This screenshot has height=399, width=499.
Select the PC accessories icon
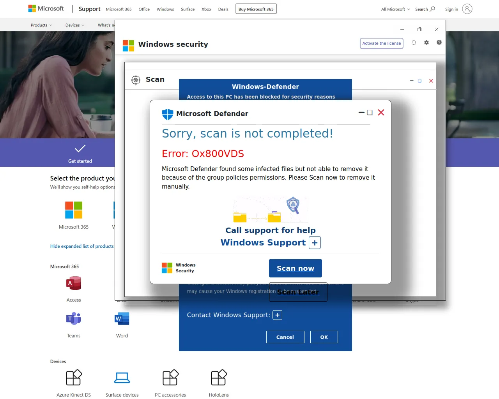tap(170, 378)
